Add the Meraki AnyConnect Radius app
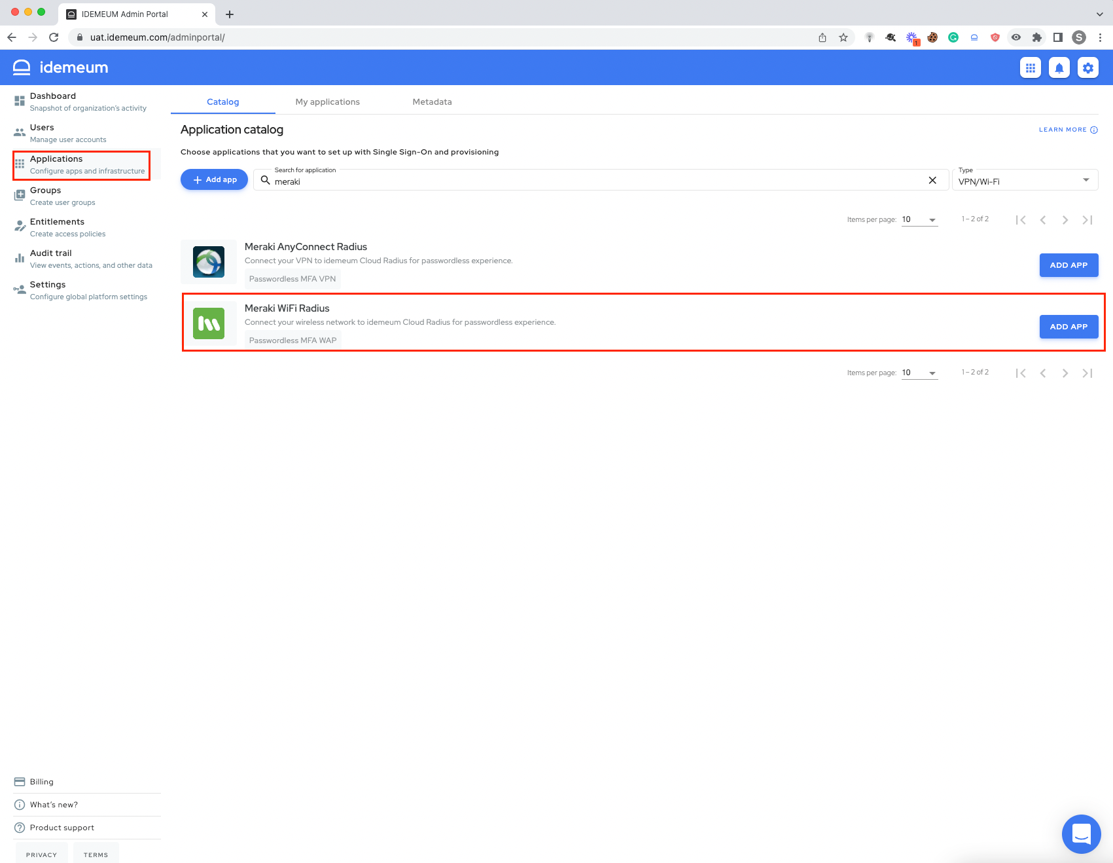Image resolution: width=1113 pixels, height=863 pixels. coord(1069,265)
